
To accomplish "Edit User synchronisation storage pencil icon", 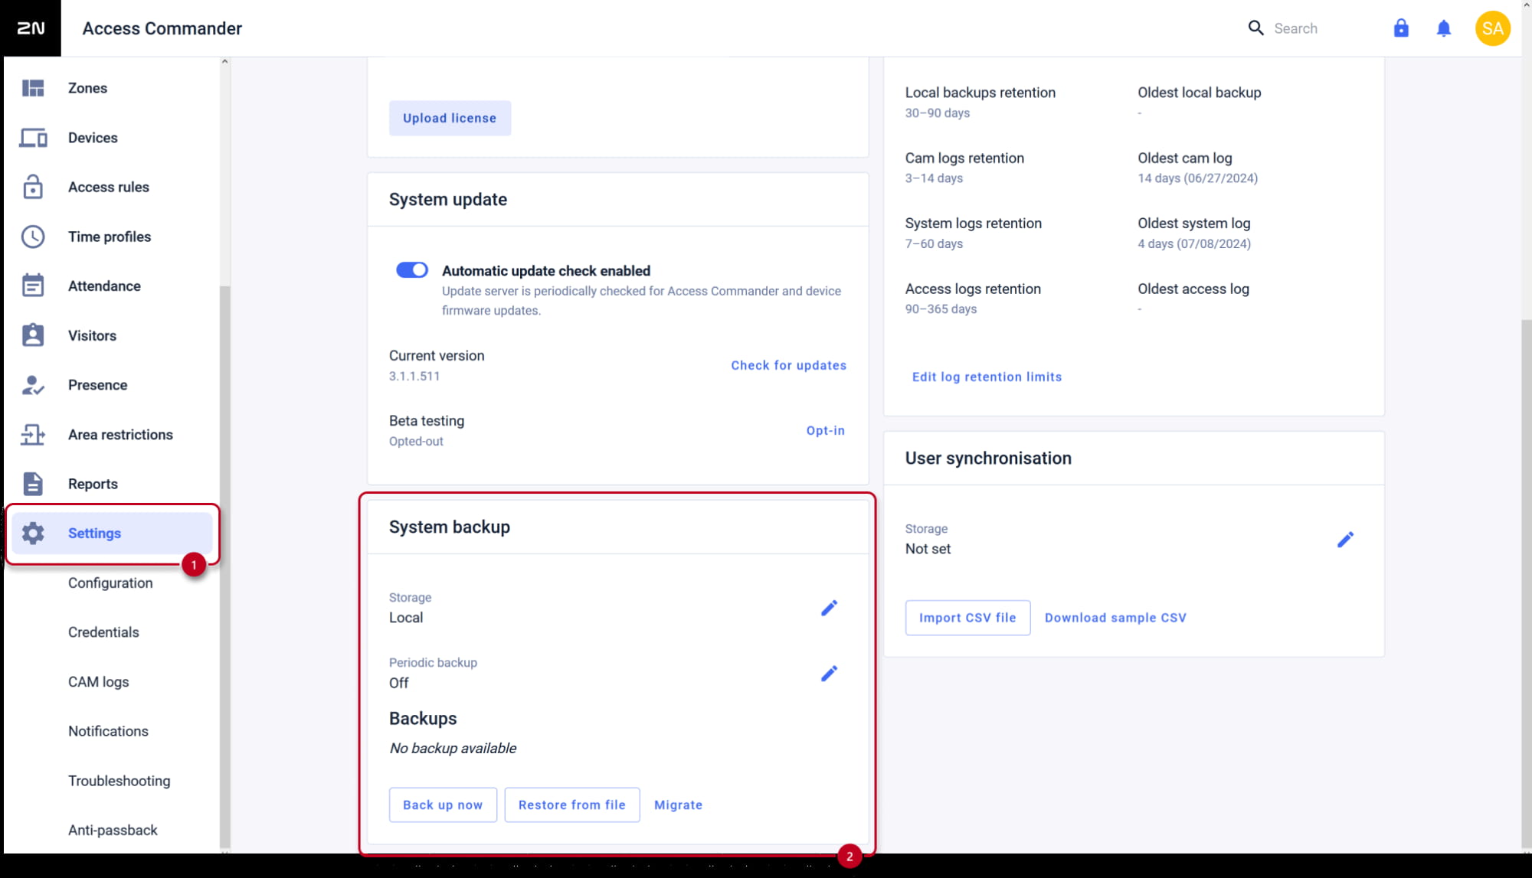I will (x=1345, y=540).
